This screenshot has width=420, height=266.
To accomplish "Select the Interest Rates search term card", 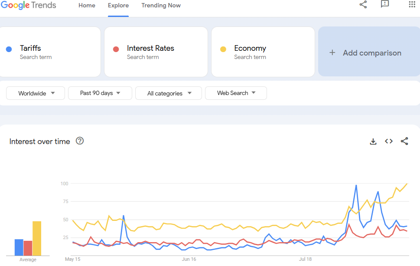I will (x=156, y=52).
